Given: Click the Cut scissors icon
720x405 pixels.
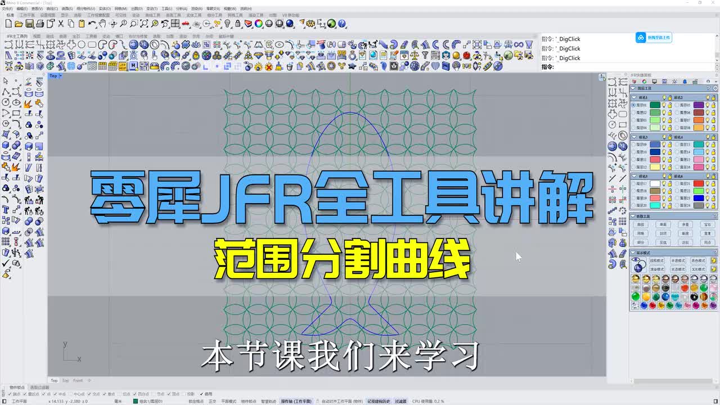Looking at the screenshot, I should click(61, 24).
